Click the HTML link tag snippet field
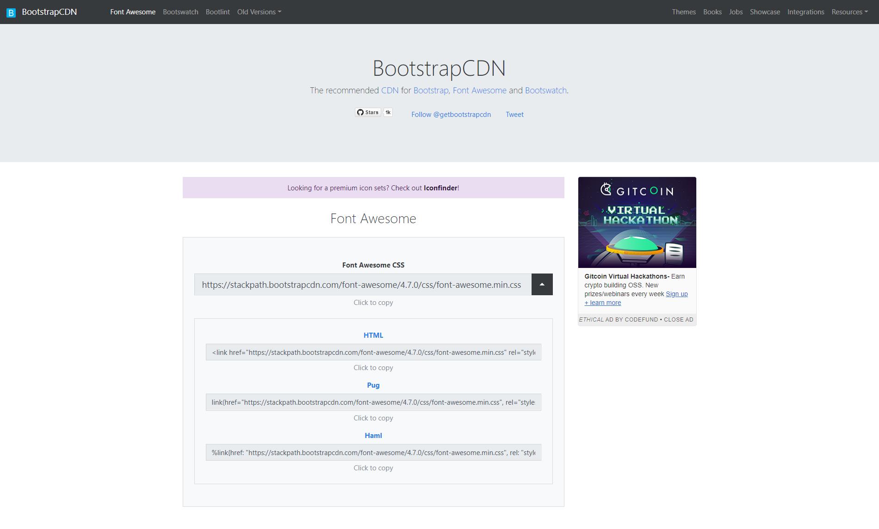 (x=373, y=353)
